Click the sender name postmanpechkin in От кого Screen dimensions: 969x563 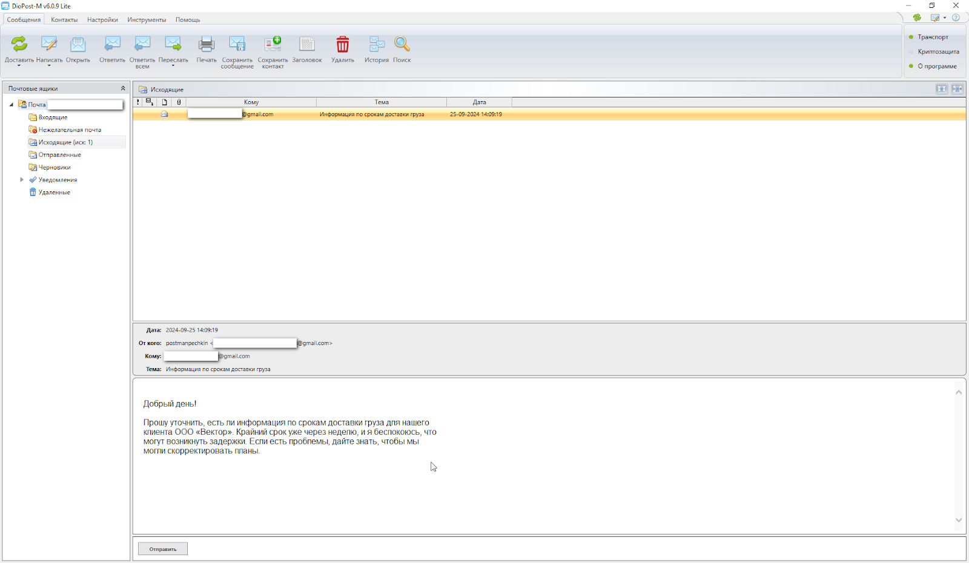pyautogui.click(x=187, y=343)
